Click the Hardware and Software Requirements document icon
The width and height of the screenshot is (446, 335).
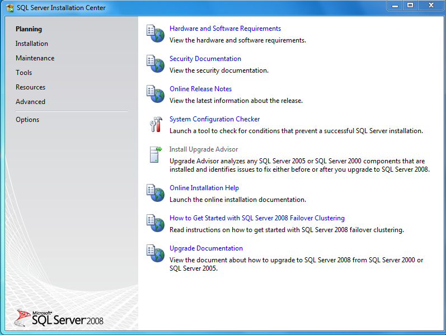pyautogui.click(x=156, y=34)
